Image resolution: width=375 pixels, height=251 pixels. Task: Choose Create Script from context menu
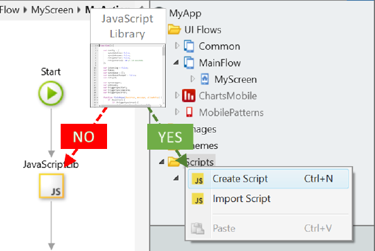(269, 179)
